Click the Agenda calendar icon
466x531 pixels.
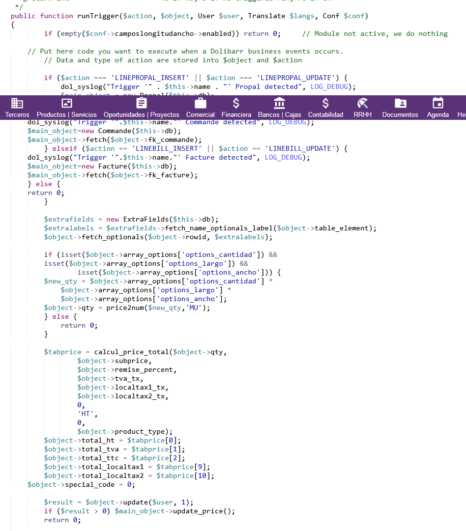pos(437,103)
